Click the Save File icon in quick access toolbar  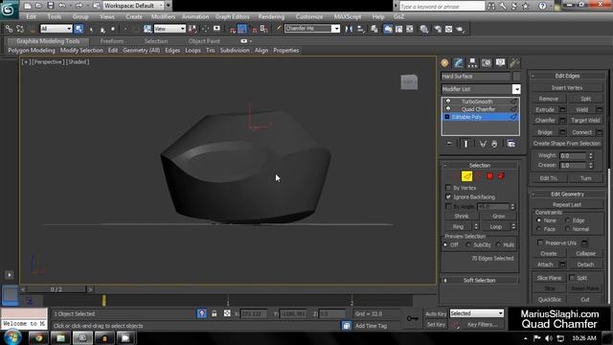[x=51, y=6]
